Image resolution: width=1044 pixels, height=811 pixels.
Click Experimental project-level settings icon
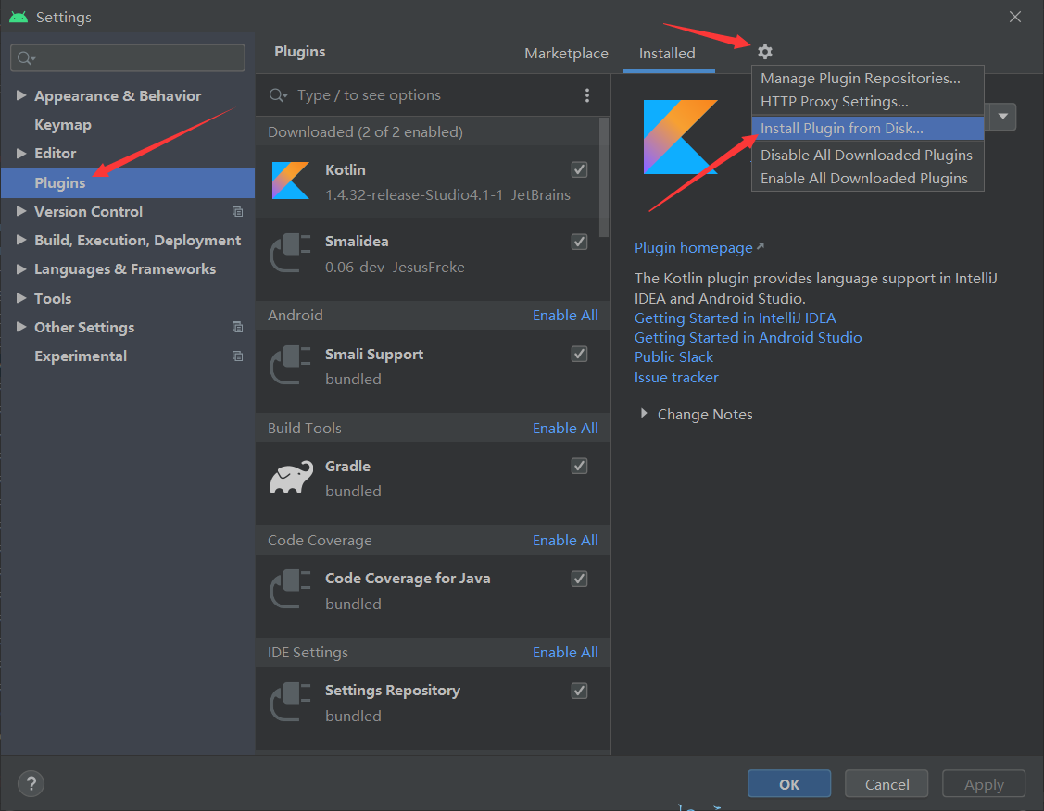pos(237,356)
